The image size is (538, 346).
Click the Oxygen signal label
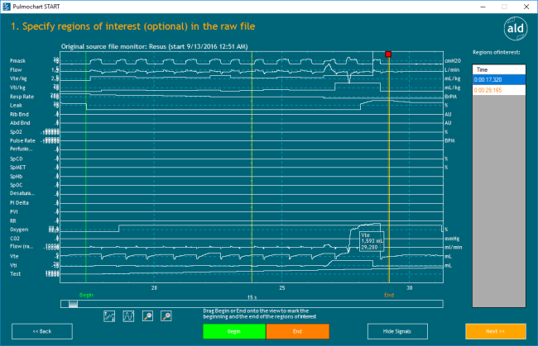pos(17,230)
